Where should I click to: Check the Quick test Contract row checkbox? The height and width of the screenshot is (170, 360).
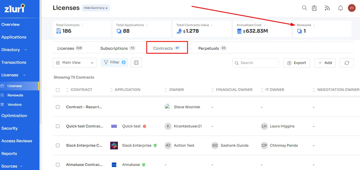(58, 126)
